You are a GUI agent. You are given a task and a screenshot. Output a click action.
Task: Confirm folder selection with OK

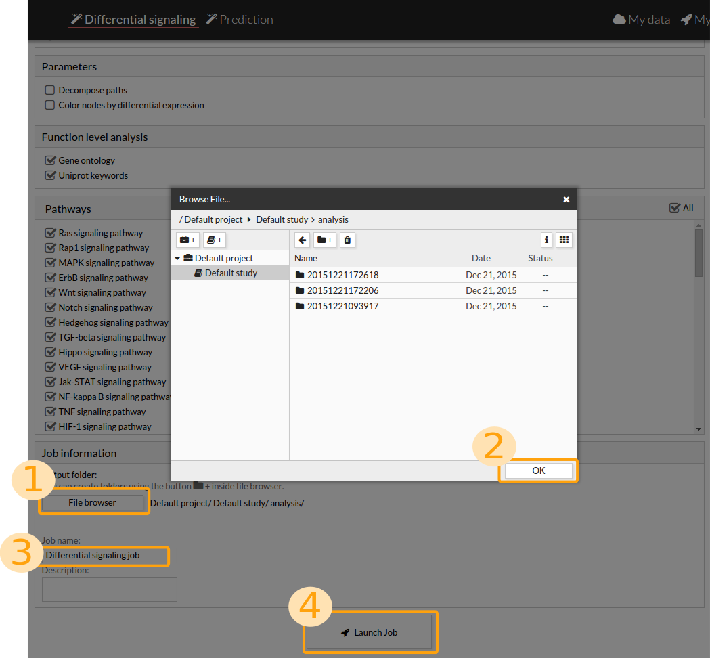[538, 470]
